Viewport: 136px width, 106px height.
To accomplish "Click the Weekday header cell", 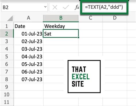I will pyautogui.click(x=61, y=26).
